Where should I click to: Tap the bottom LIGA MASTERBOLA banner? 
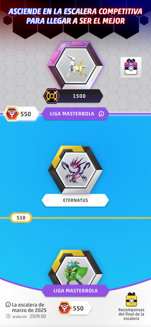[x=75, y=291]
